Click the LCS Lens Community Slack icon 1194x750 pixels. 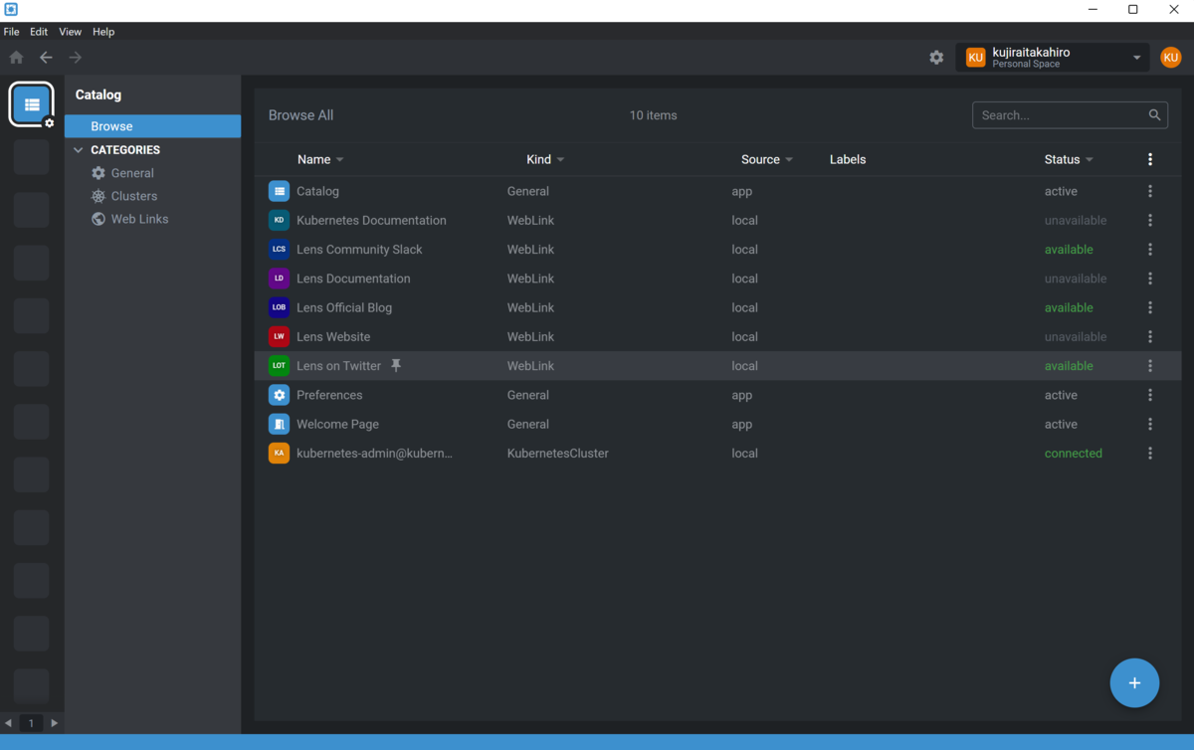pos(280,250)
